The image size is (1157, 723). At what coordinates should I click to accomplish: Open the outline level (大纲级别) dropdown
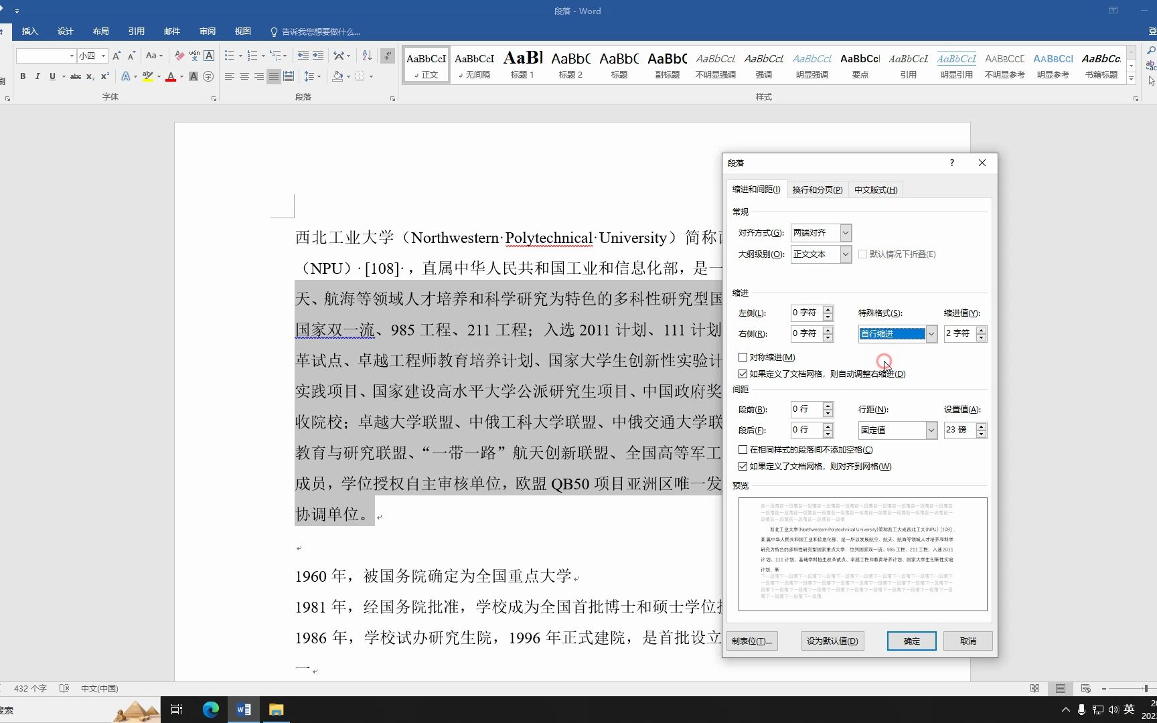click(846, 254)
